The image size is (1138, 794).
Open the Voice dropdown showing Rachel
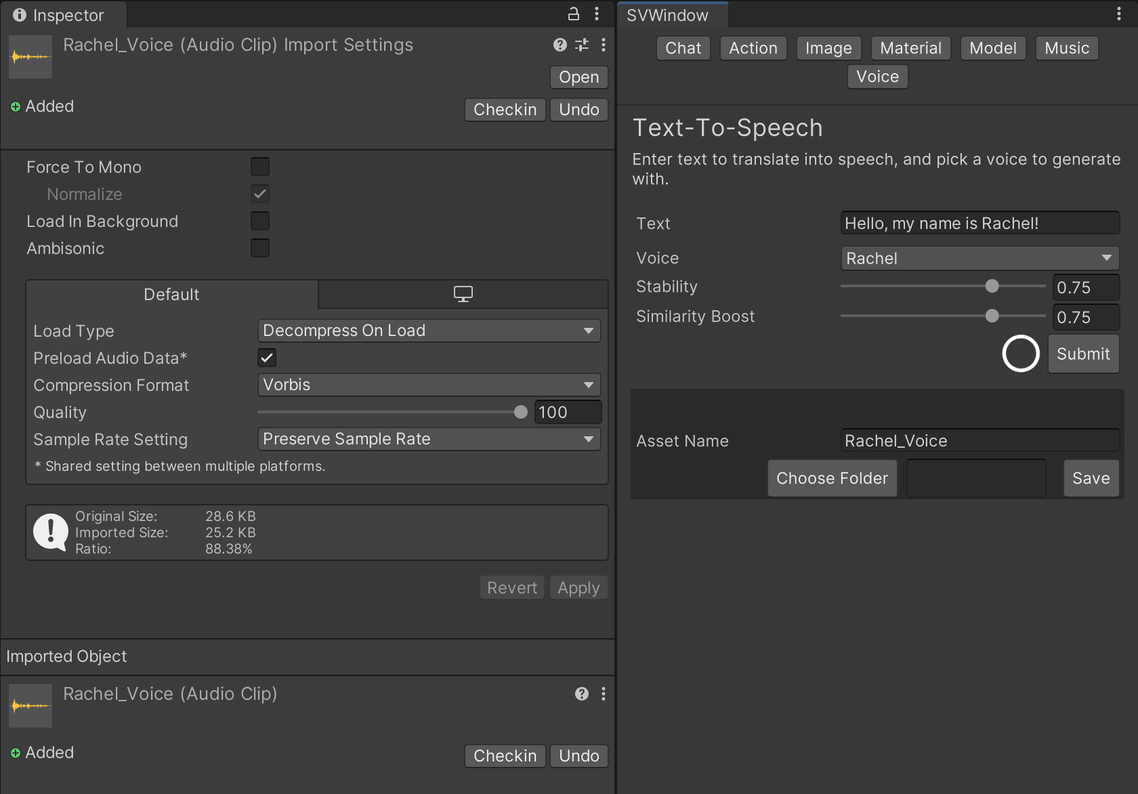[x=979, y=258]
